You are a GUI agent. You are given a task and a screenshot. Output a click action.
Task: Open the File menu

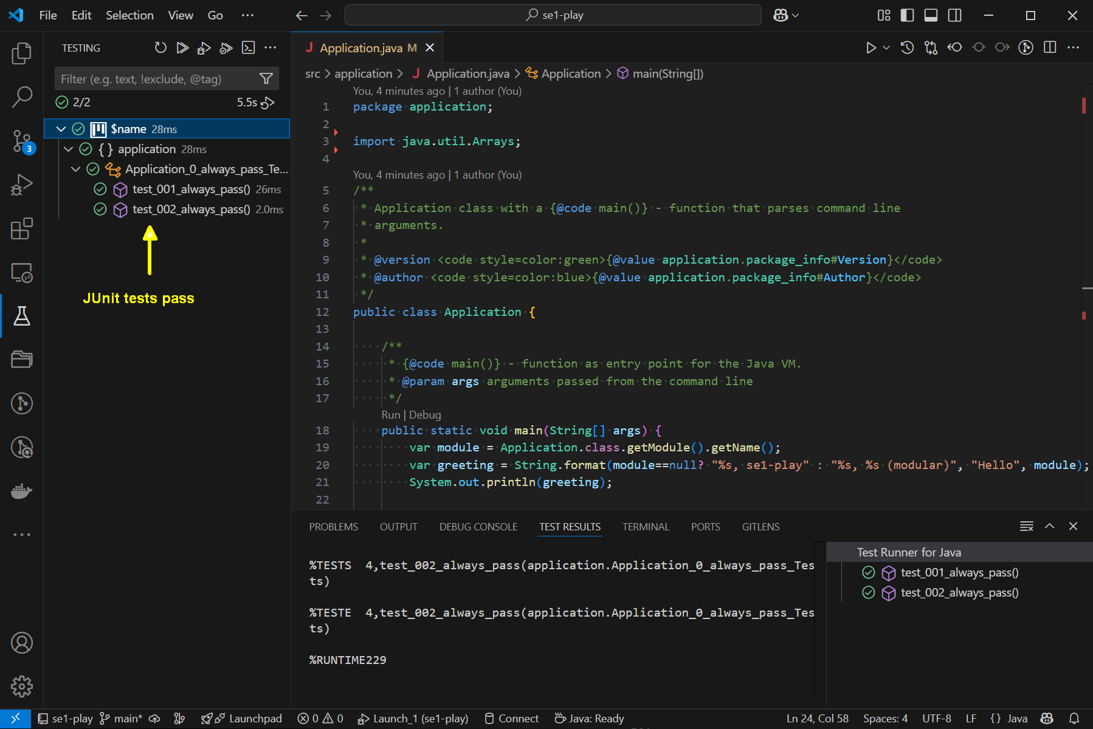48,15
